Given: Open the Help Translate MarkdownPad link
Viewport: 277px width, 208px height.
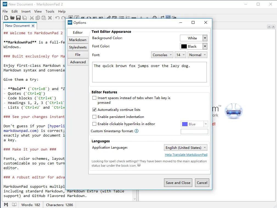Looking at the screenshot, I should 186,155.
